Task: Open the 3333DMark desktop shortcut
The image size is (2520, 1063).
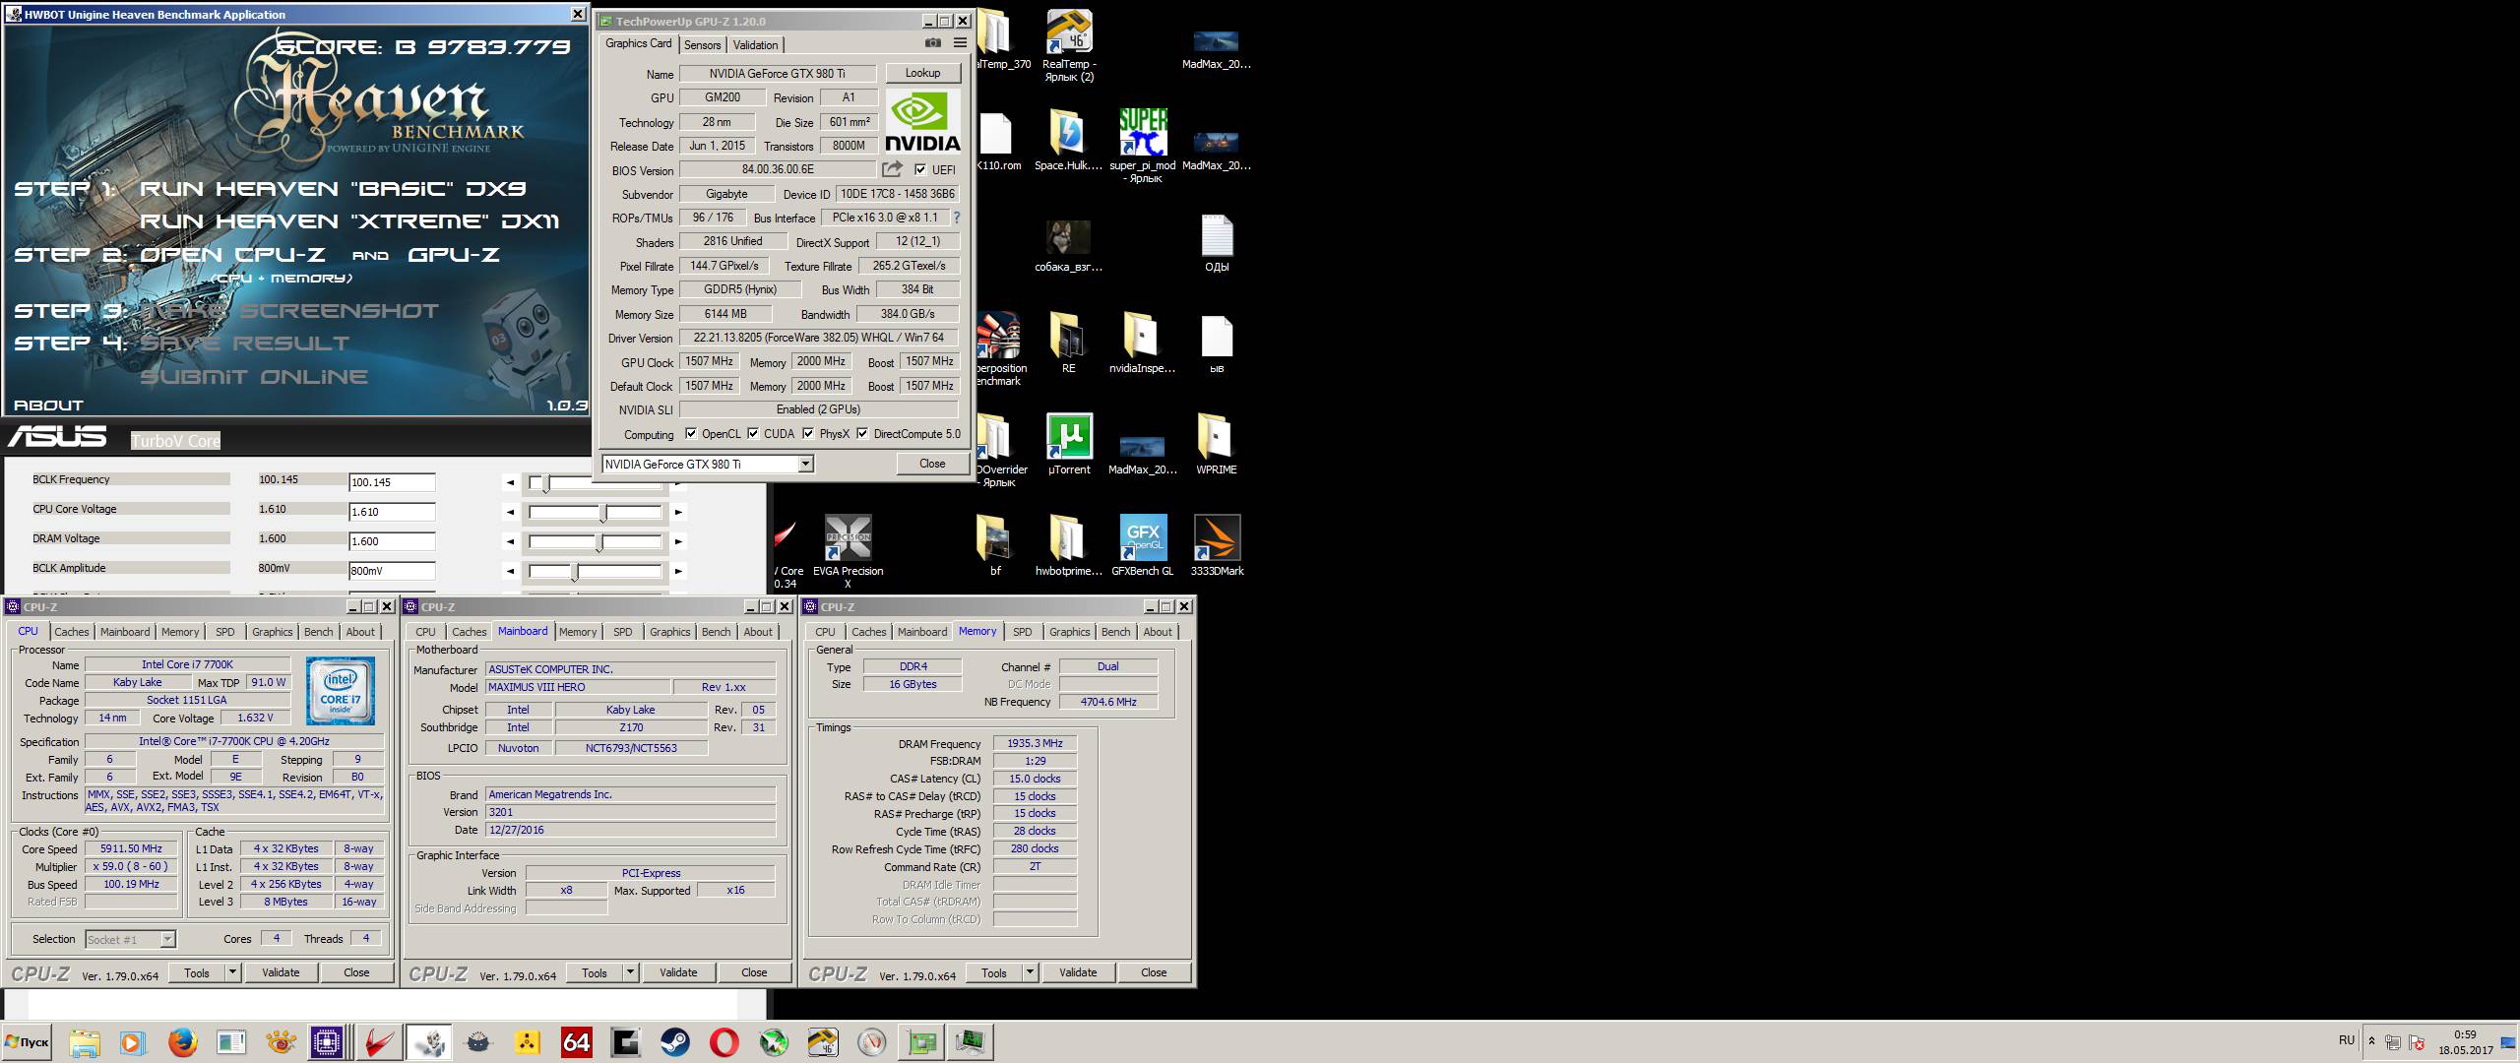Action: pos(1217,545)
